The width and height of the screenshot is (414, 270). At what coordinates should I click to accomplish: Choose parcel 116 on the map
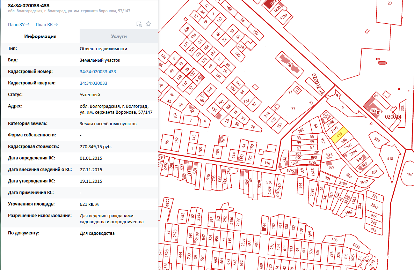coord(267,163)
